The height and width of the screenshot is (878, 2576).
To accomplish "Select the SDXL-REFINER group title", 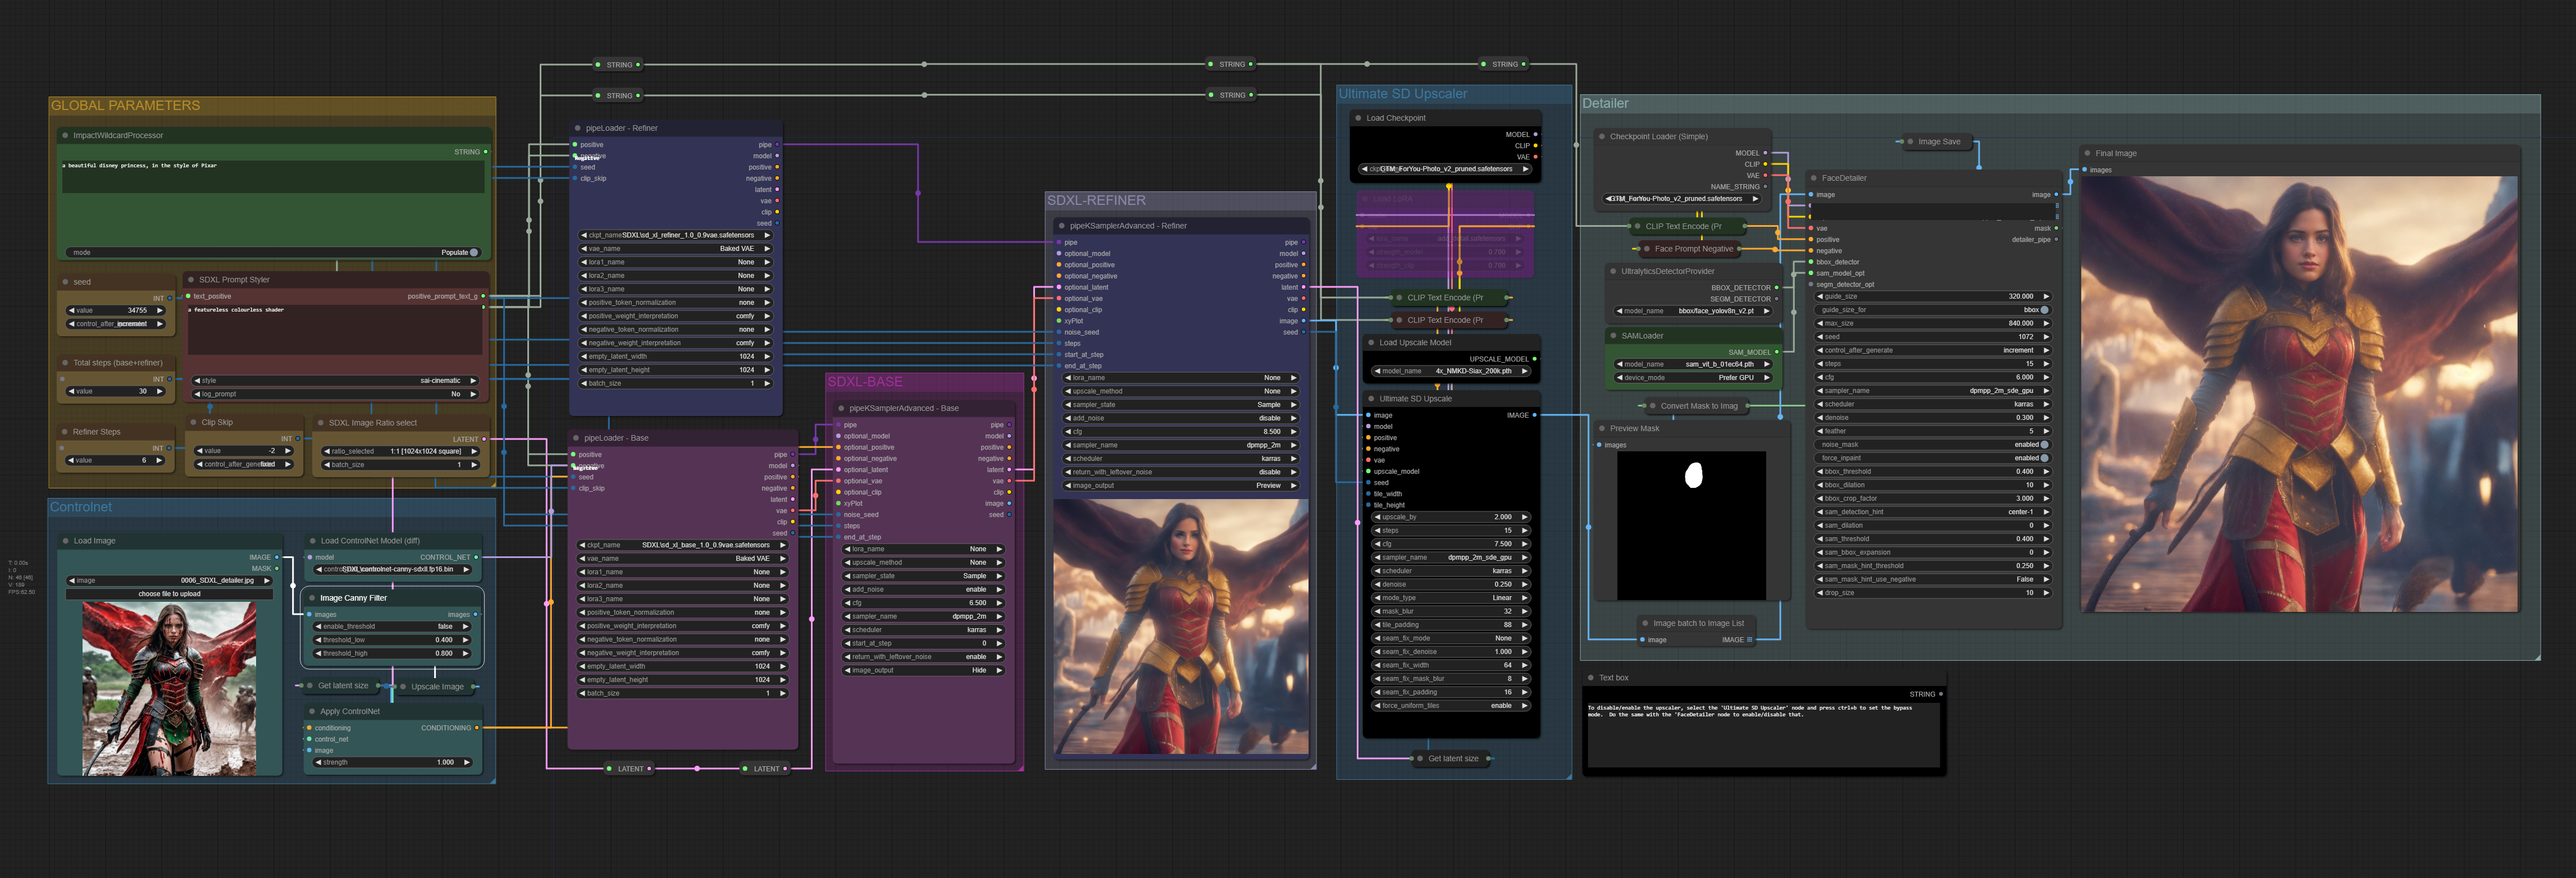I will pyautogui.click(x=1096, y=200).
